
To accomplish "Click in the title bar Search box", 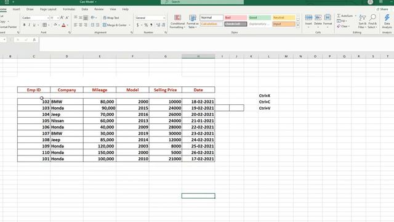I will click(x=203, y=2).
